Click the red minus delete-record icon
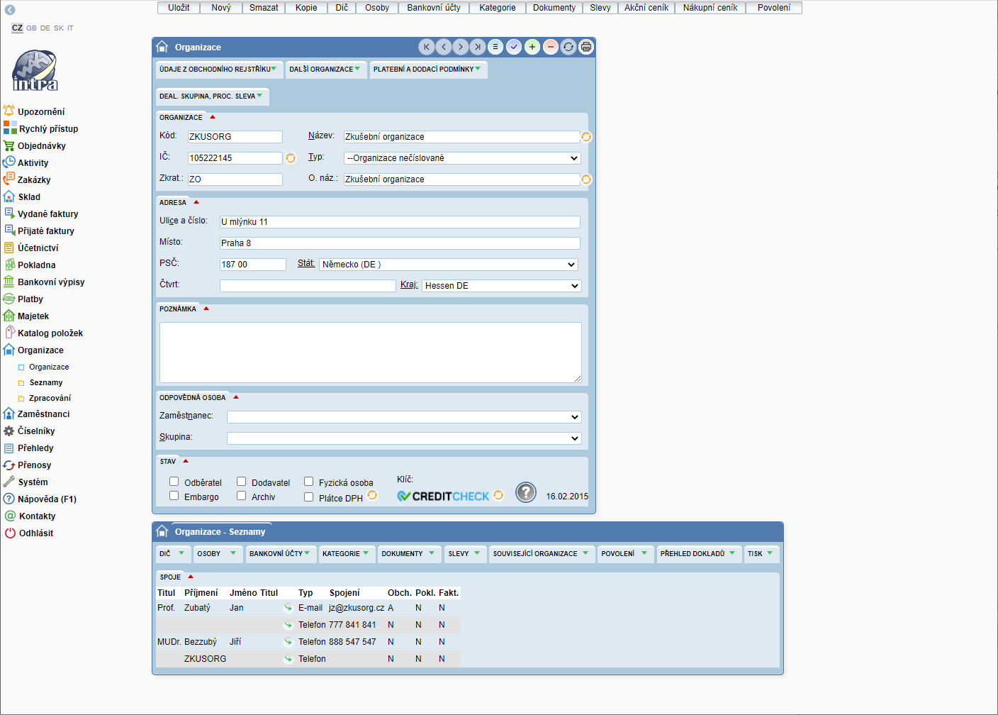998x715 pixels. pyautogui.click(x=551, y=47)
